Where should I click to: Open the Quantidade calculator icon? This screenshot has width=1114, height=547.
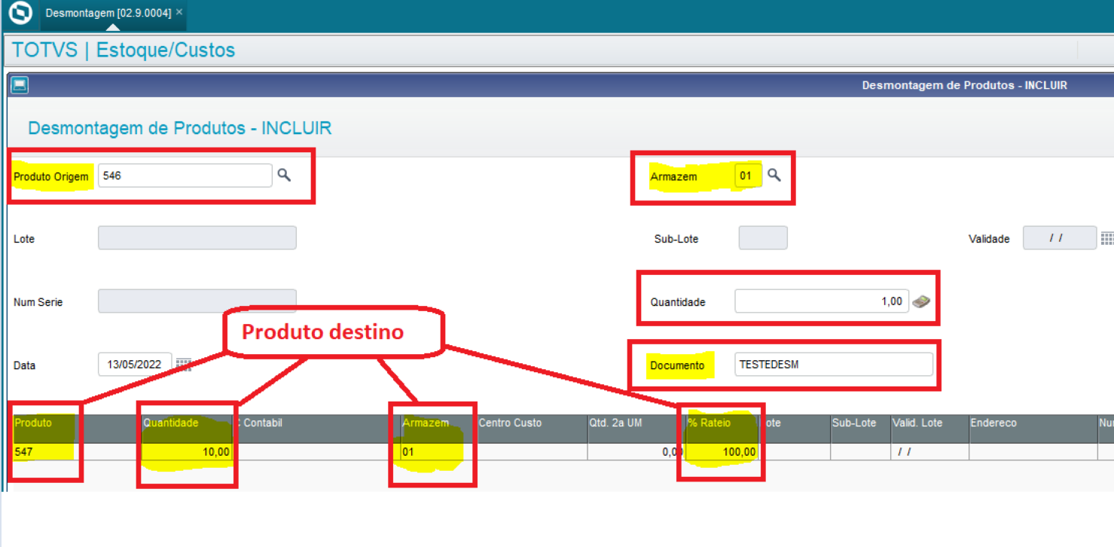point(921,301)
